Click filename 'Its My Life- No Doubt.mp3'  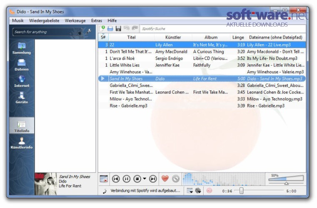coord(272,58)
